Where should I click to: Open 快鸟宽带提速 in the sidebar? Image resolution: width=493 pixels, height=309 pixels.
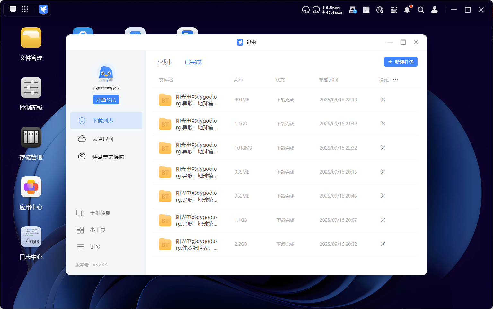click(106, 157)
